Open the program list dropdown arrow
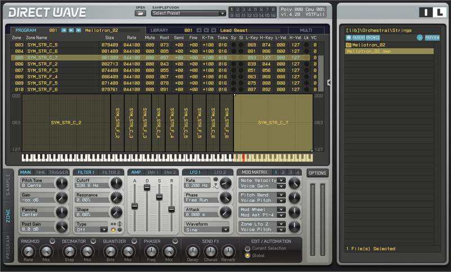Image resolution: width=451 pixels, height=272 pixels. 78,30
